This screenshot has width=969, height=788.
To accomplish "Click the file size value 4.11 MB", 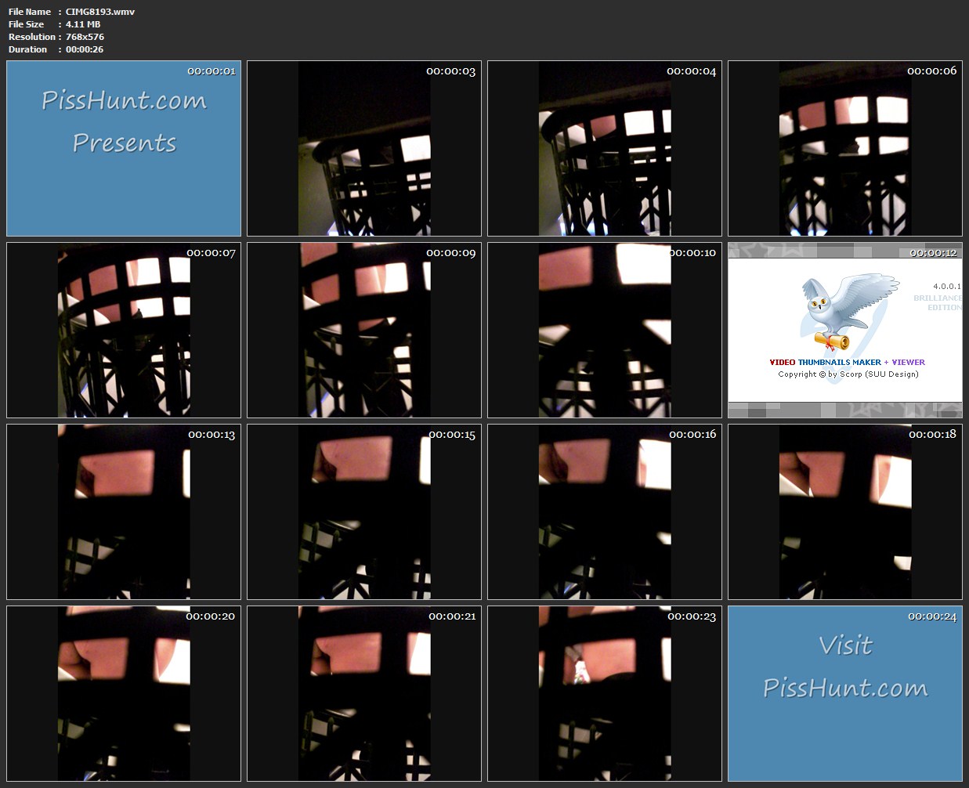I will (x=83, y=24).
